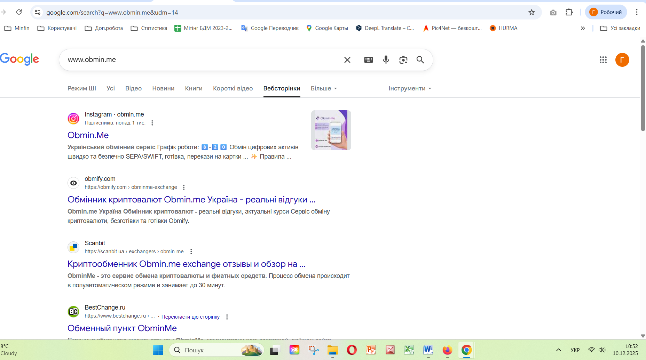Image resolution: width=646 pixels, height=360 pixels.
Task: Open the volume tray icon
Action: (602, 350)
